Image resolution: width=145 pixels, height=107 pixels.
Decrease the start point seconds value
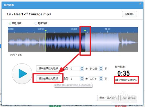point(101,70)
